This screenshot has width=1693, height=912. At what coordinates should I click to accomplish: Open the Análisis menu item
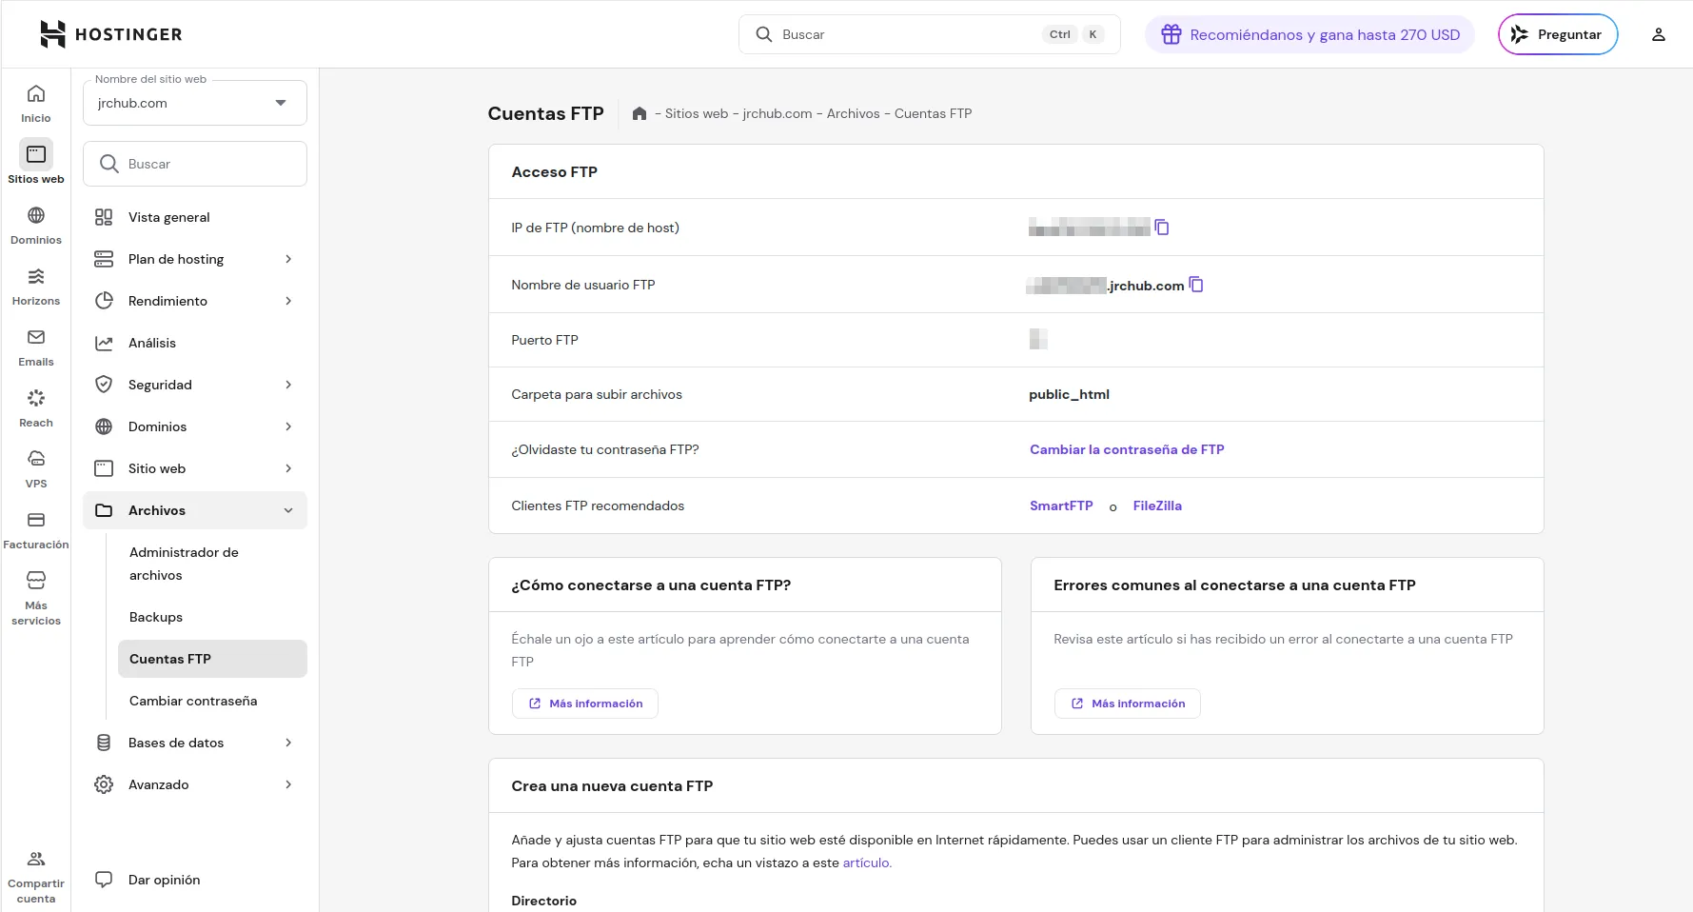(195, 343)
